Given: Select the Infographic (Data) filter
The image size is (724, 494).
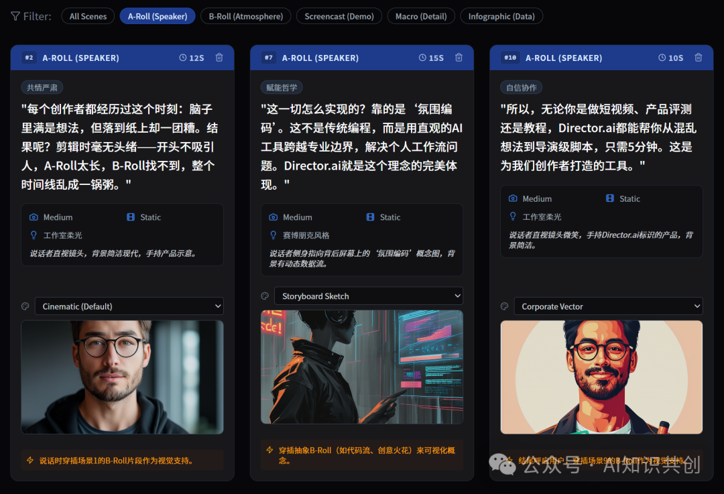Looking at the screenshot, I should click(501, 15).
